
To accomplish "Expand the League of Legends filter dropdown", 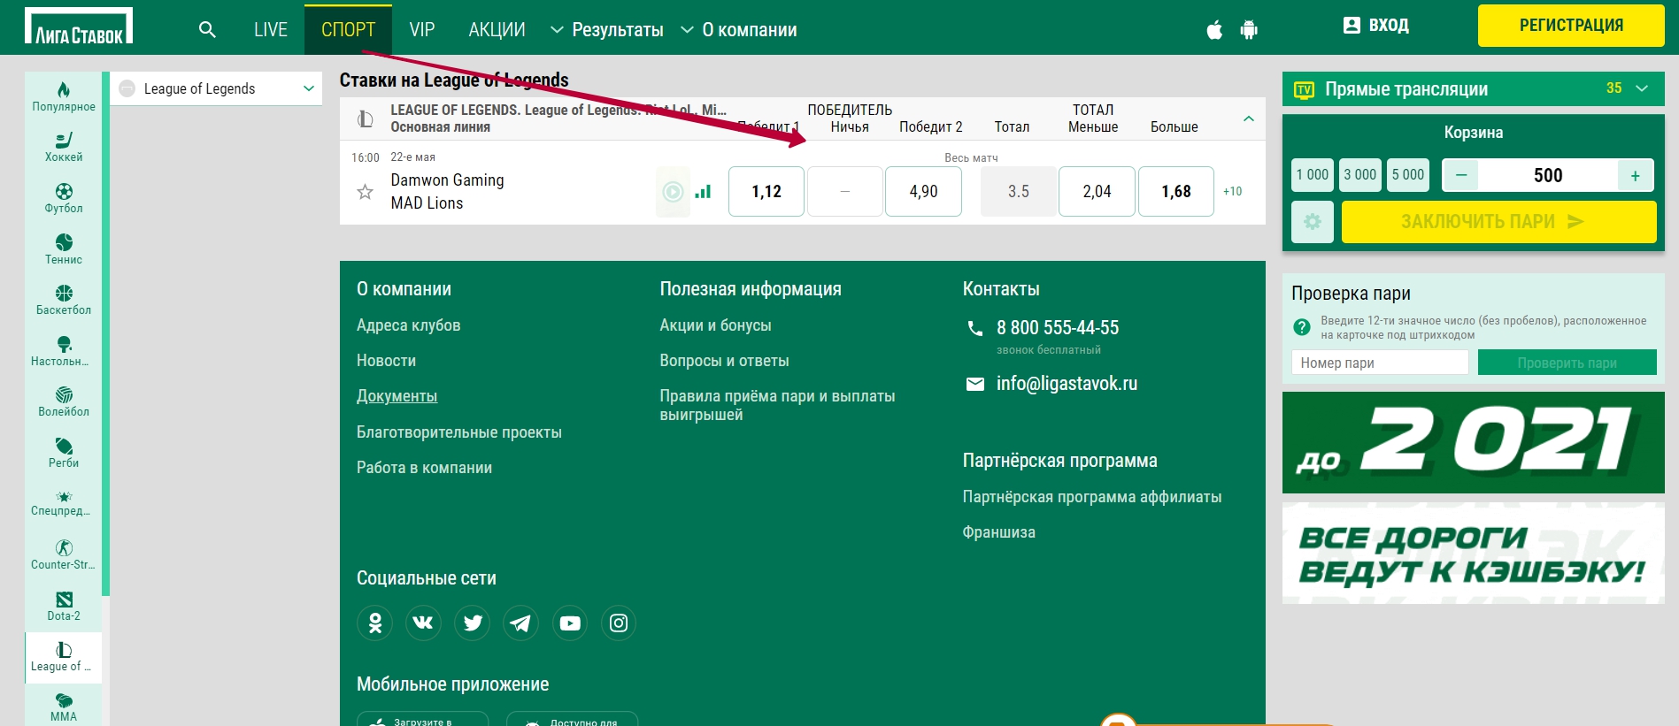I will [217, 88].
